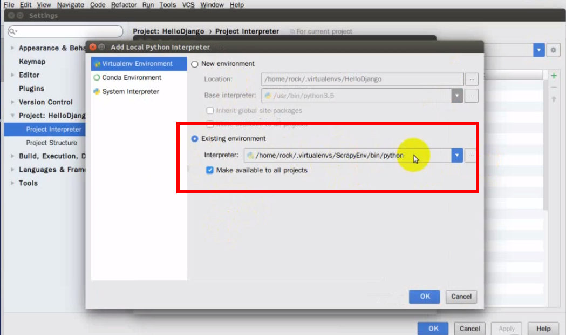
Task: Select Plugins in Settings tree
Action: [x=31, y=89]
